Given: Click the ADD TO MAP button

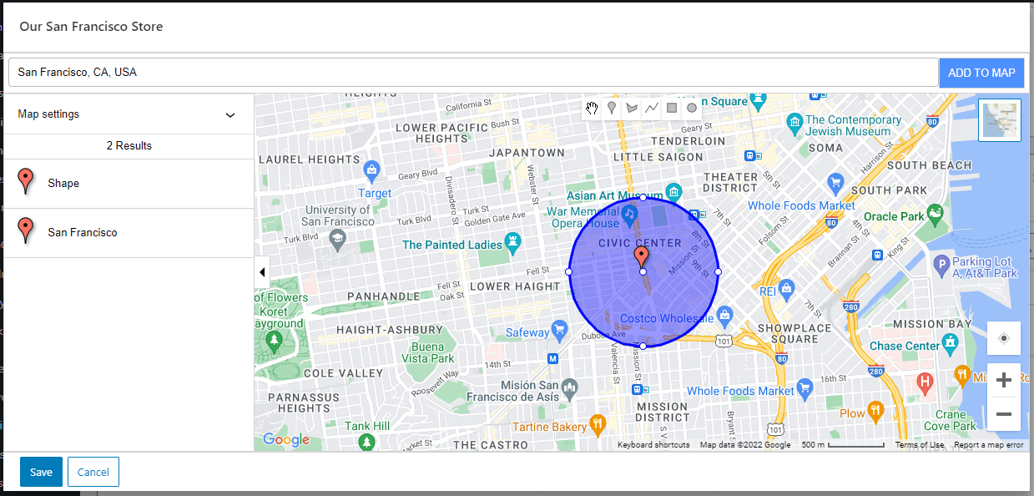Looking at the screenshot, I should pos(981,73).
